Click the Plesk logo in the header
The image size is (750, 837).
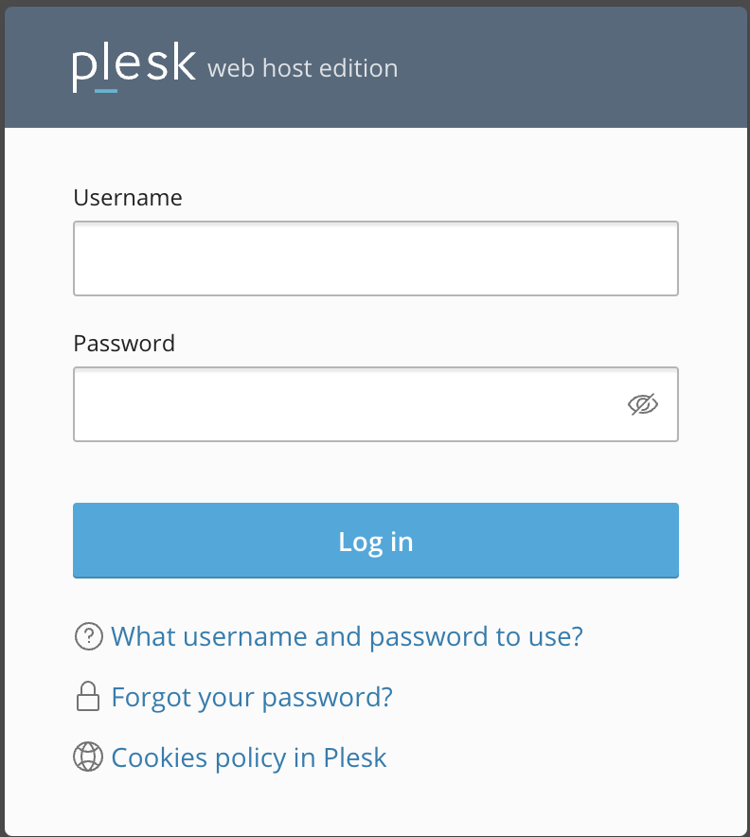coord(134,66)
